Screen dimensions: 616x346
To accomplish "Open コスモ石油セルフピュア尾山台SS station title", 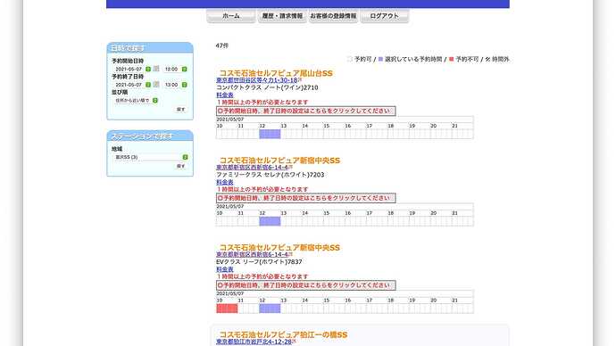I will coord(276,73).
